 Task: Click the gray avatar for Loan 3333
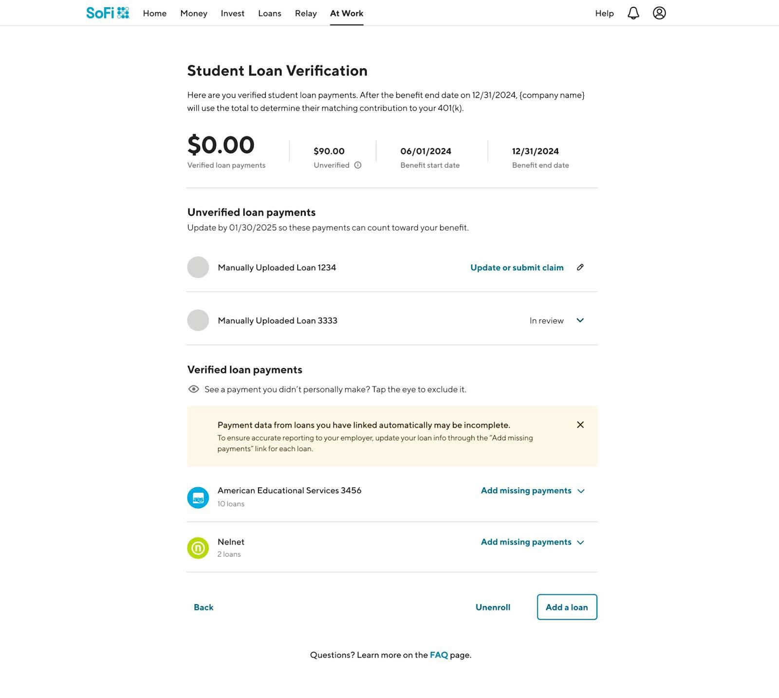click(x=198, y=320)
